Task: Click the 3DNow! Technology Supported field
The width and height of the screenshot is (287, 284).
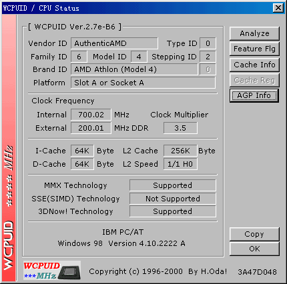Action: tap(173, 211)
